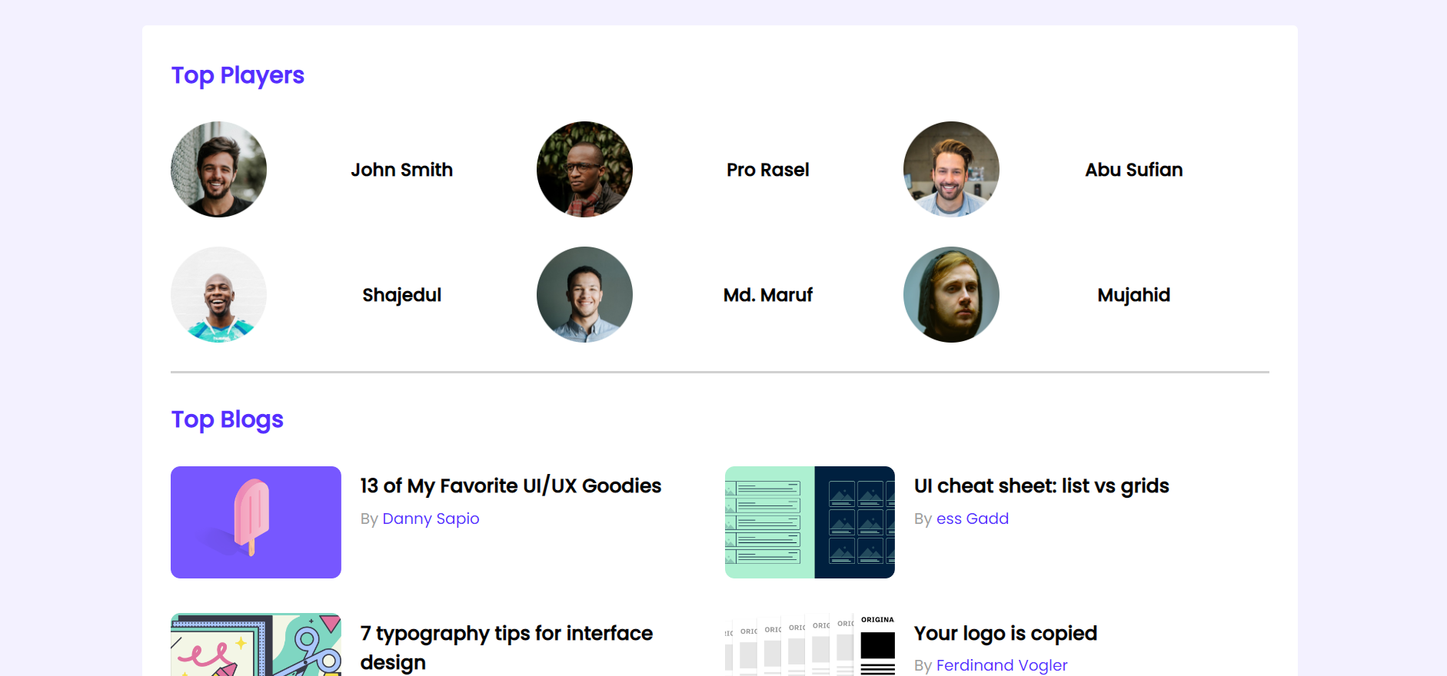Select Mujahid's profile picture

(951, 294)
